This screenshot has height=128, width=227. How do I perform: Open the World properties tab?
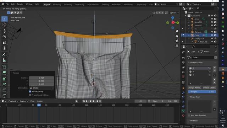(x=183, y=76)
